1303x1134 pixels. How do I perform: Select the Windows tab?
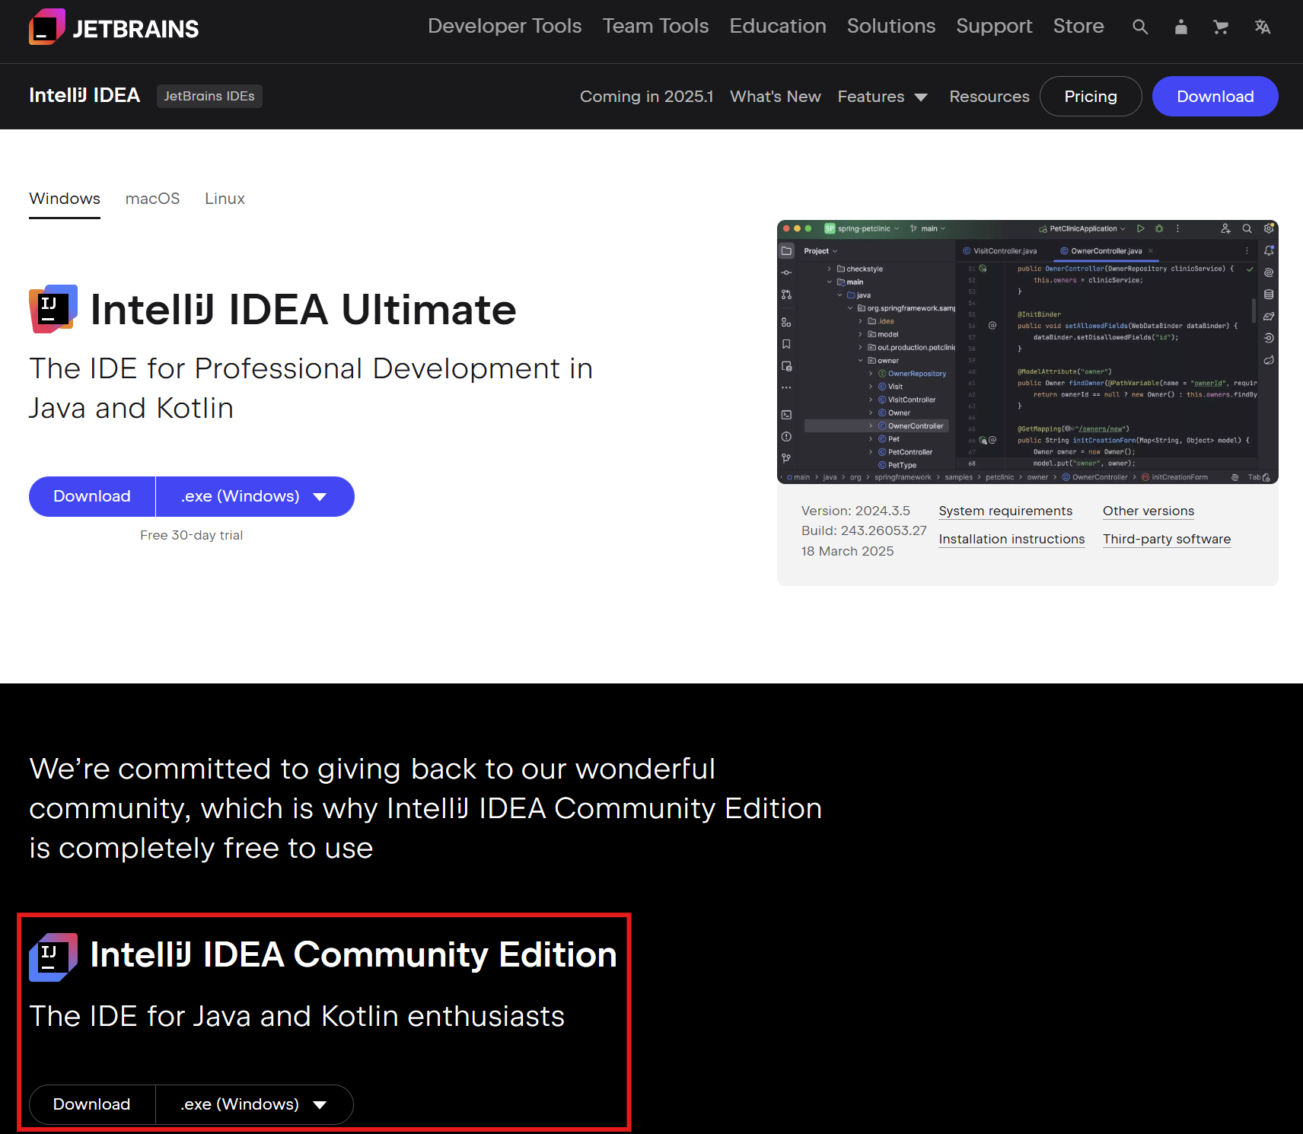coord(65,199)
